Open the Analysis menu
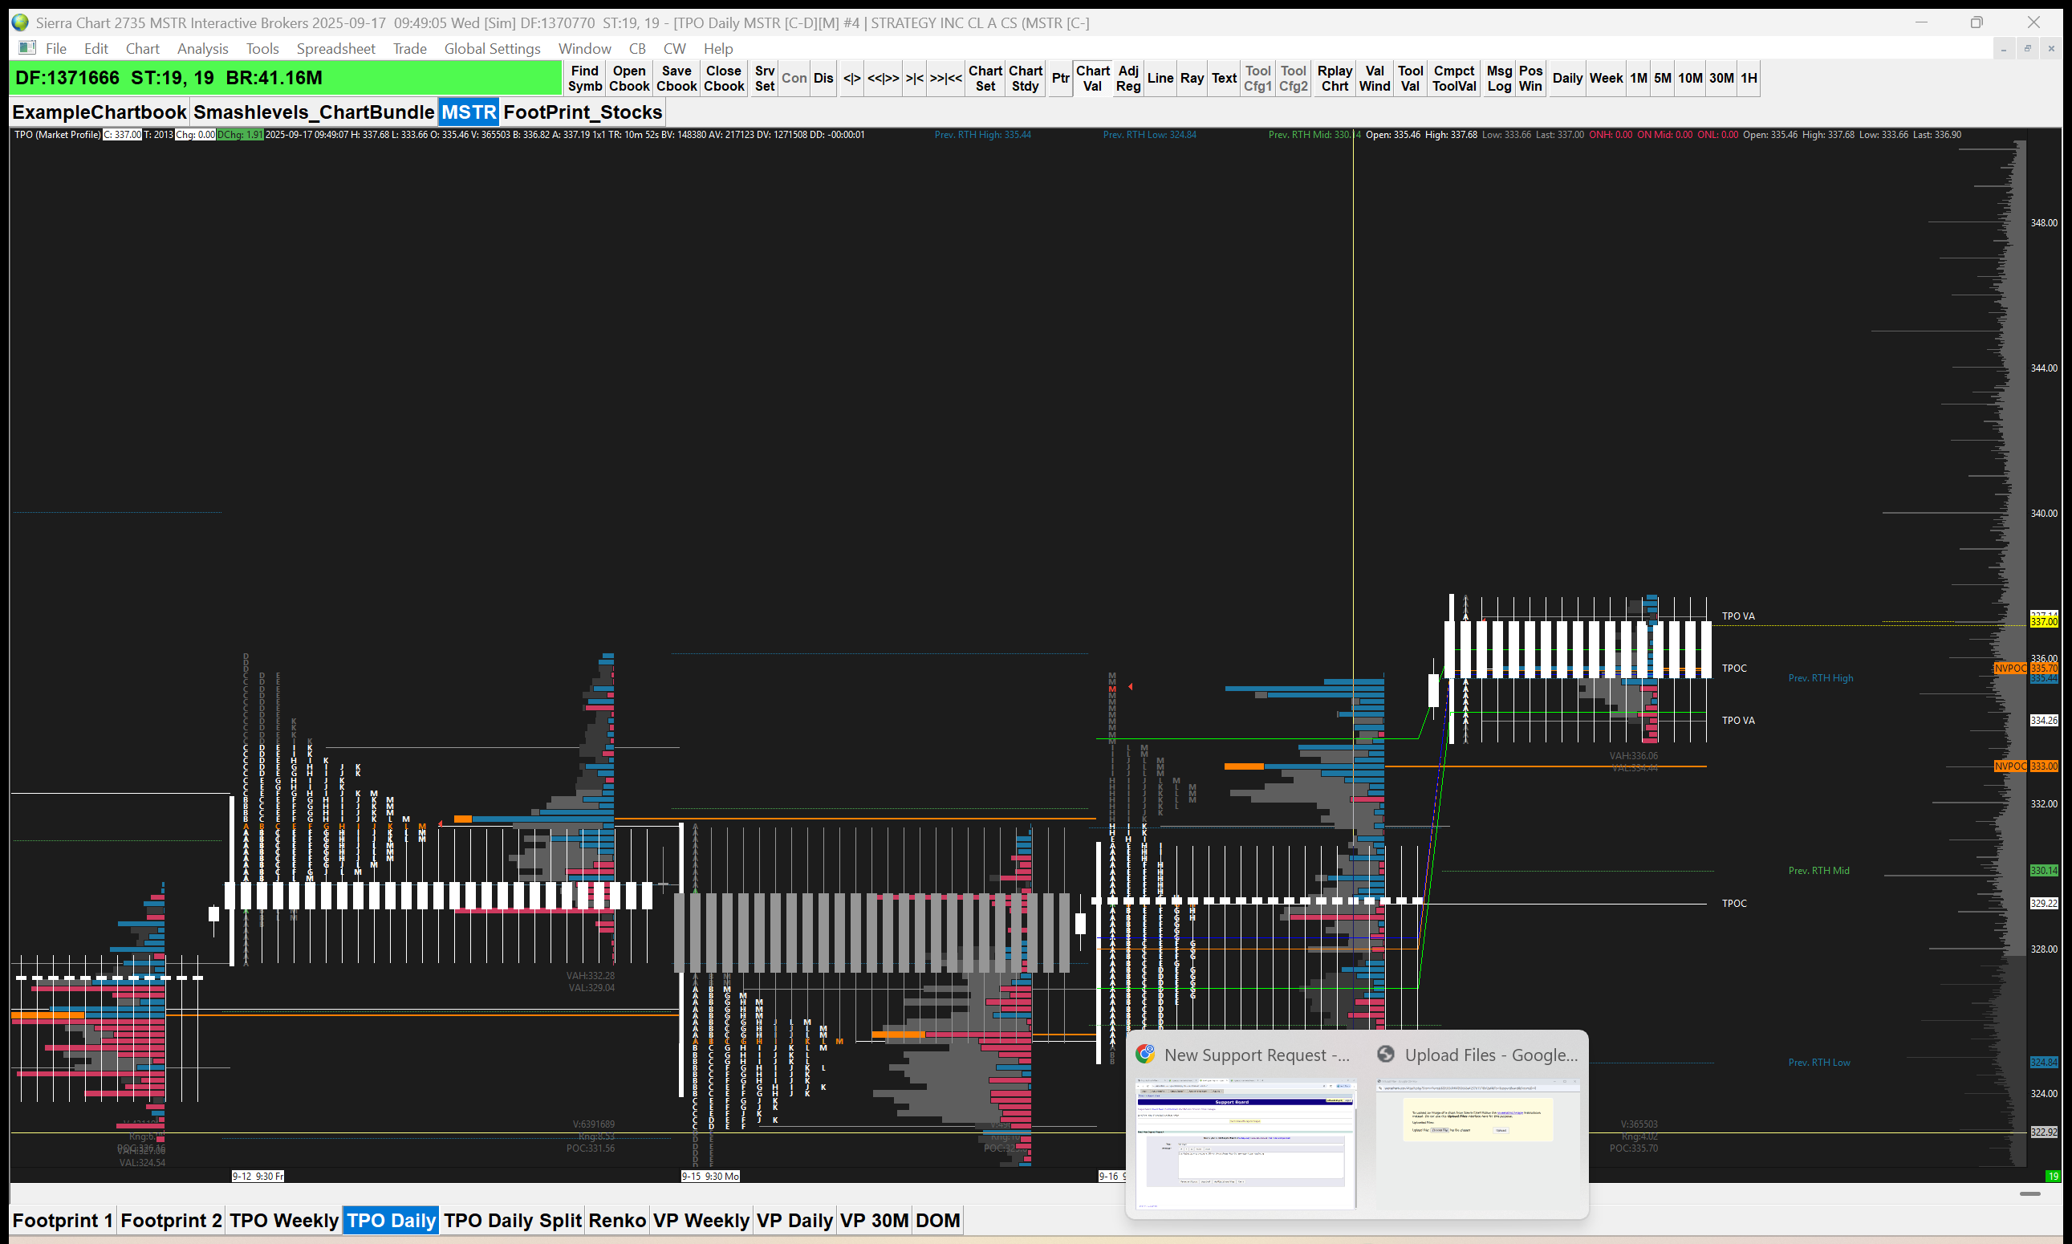This screenshot has height=1244, width=2072. tap(202, 49)
